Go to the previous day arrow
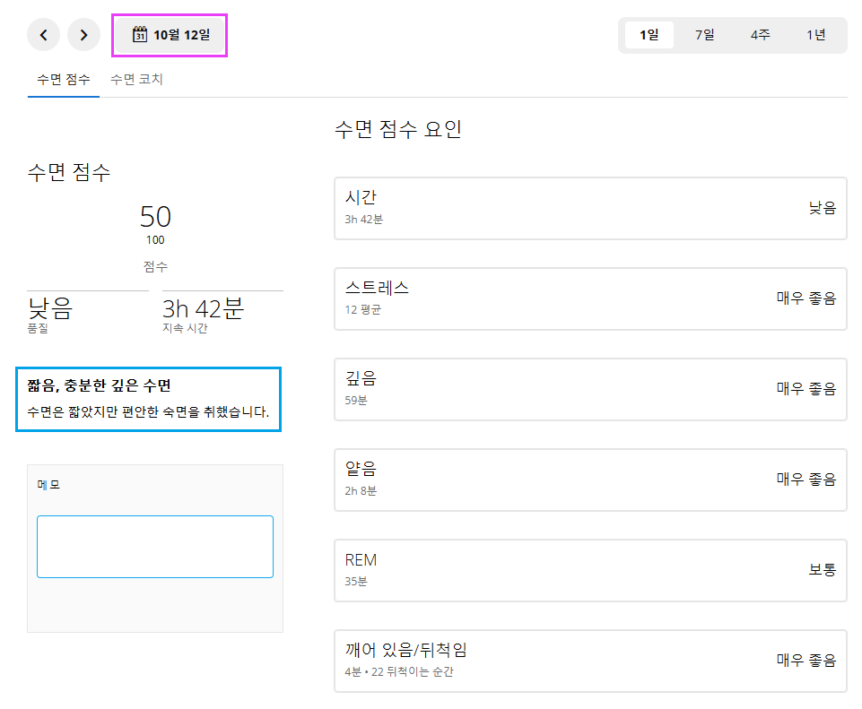862x709 pixels. click(x=43, y=35)
